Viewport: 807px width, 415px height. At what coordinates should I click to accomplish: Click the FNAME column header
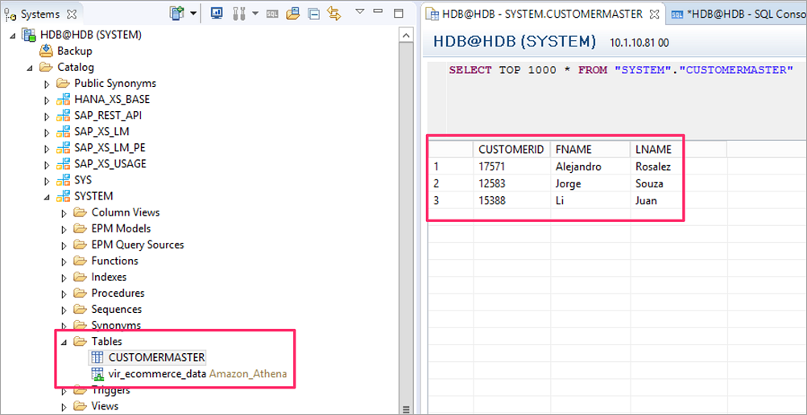point(590,150)
